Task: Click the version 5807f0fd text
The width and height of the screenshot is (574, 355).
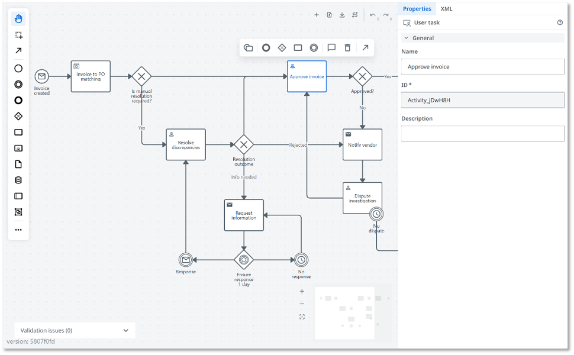Action: [x=31, y=341]
